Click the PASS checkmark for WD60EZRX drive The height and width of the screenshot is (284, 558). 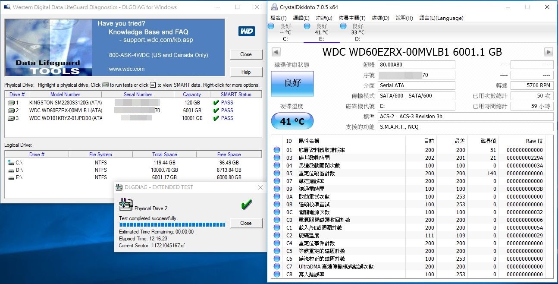tap(216, 110)
